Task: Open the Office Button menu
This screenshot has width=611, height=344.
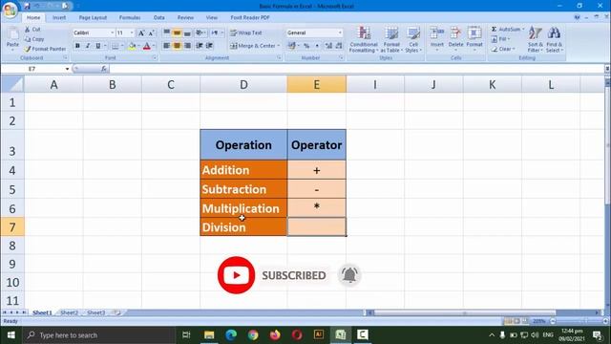Action: click(10, 10)
